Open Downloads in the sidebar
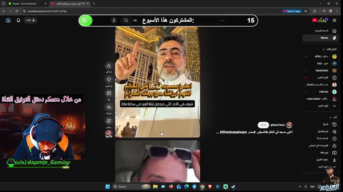Image resolution: width=343 pixels, height=192 pixels. (x=320, y=160)
